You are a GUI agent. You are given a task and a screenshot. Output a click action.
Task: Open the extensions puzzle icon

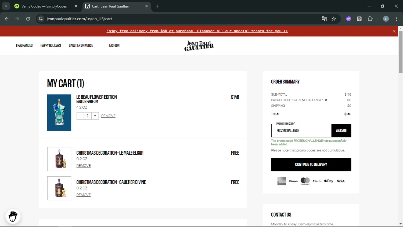pos(370,19)
